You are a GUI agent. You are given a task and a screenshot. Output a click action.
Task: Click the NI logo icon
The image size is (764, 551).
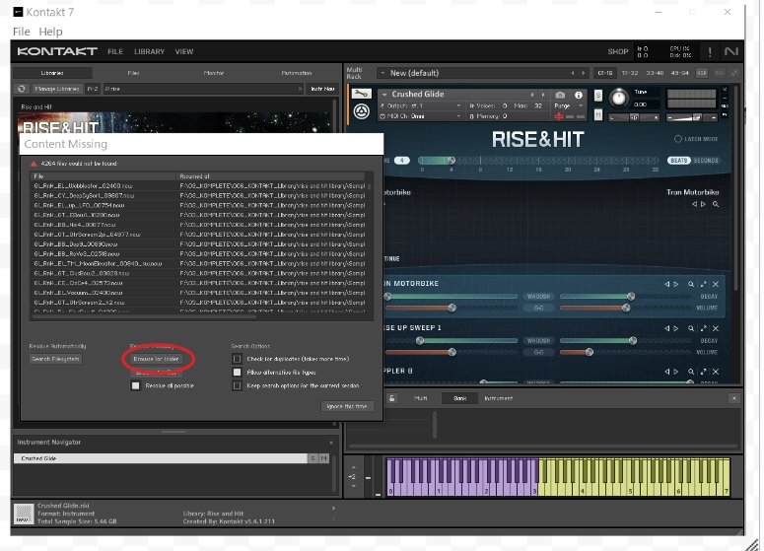[731, 51]
